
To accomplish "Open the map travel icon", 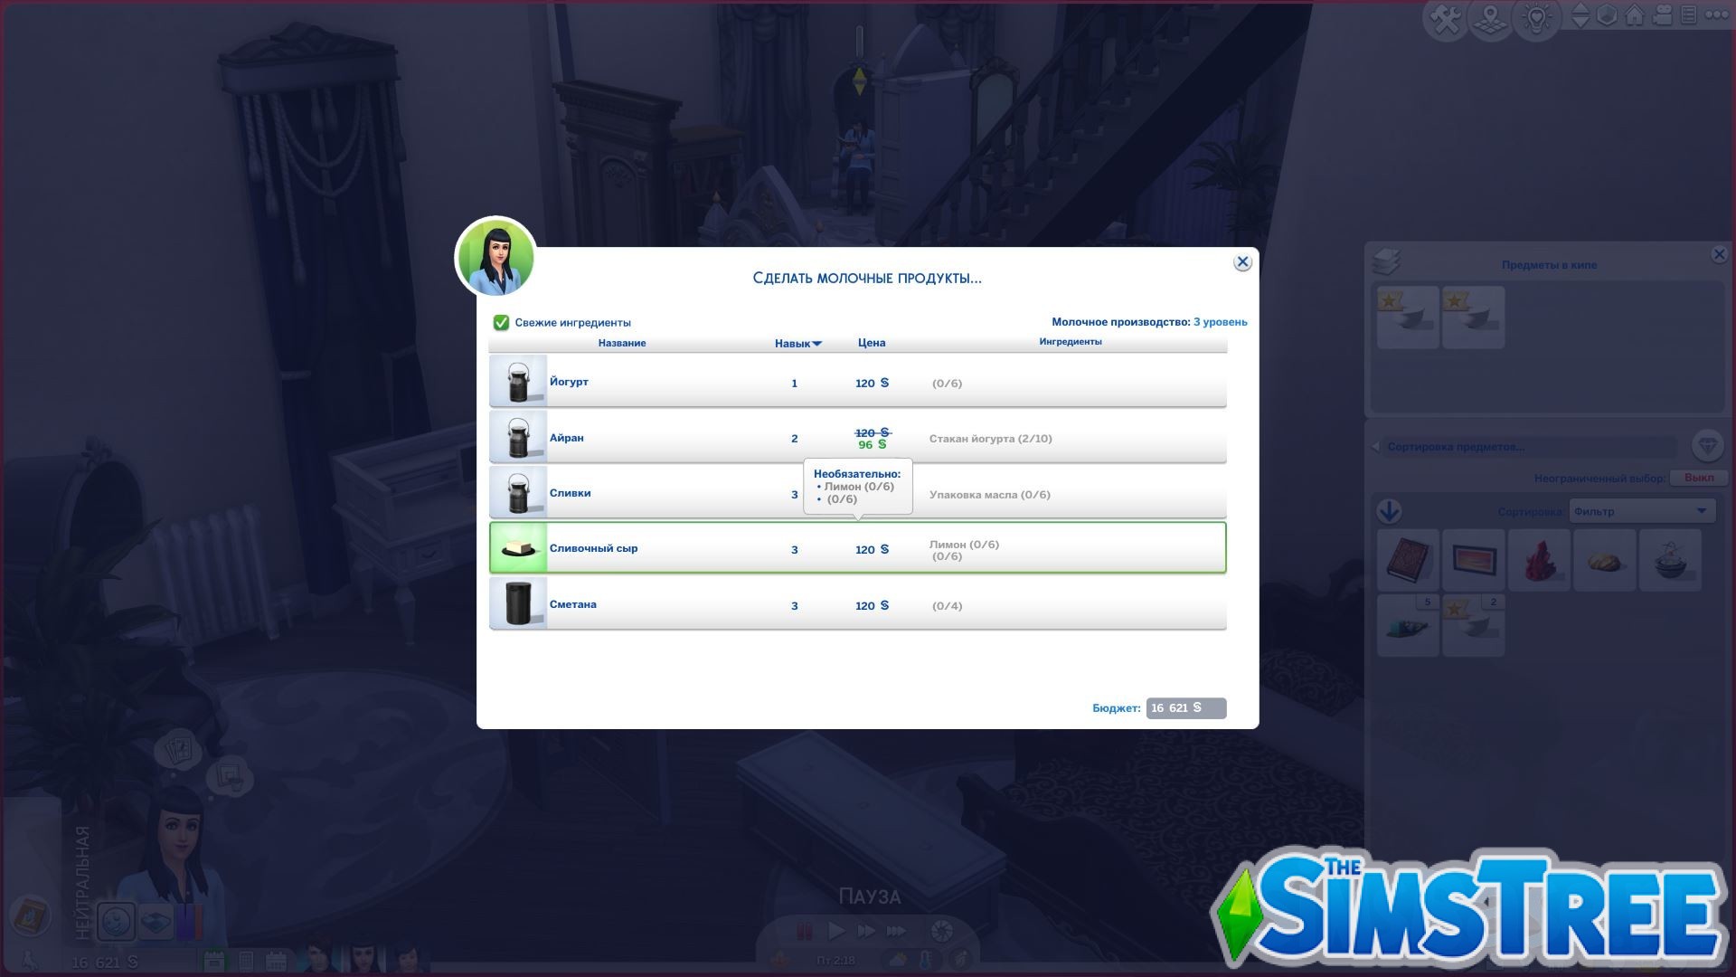I will (x=1491, y=19).
